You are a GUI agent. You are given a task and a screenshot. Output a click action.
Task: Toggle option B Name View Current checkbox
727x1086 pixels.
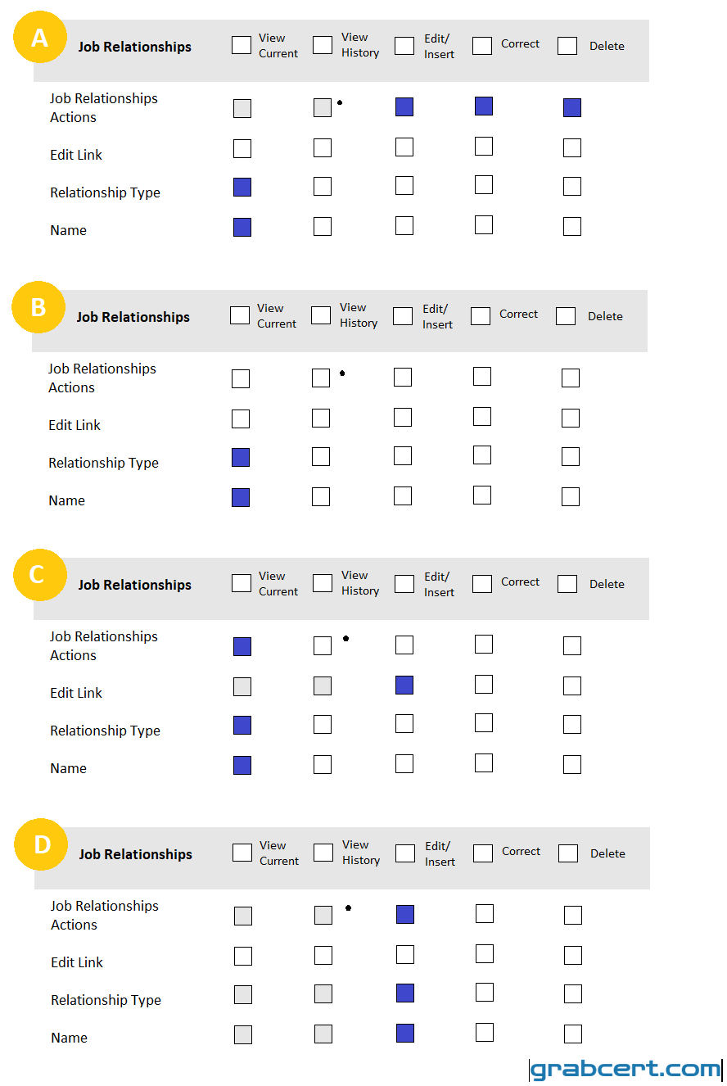coord(241,498)
